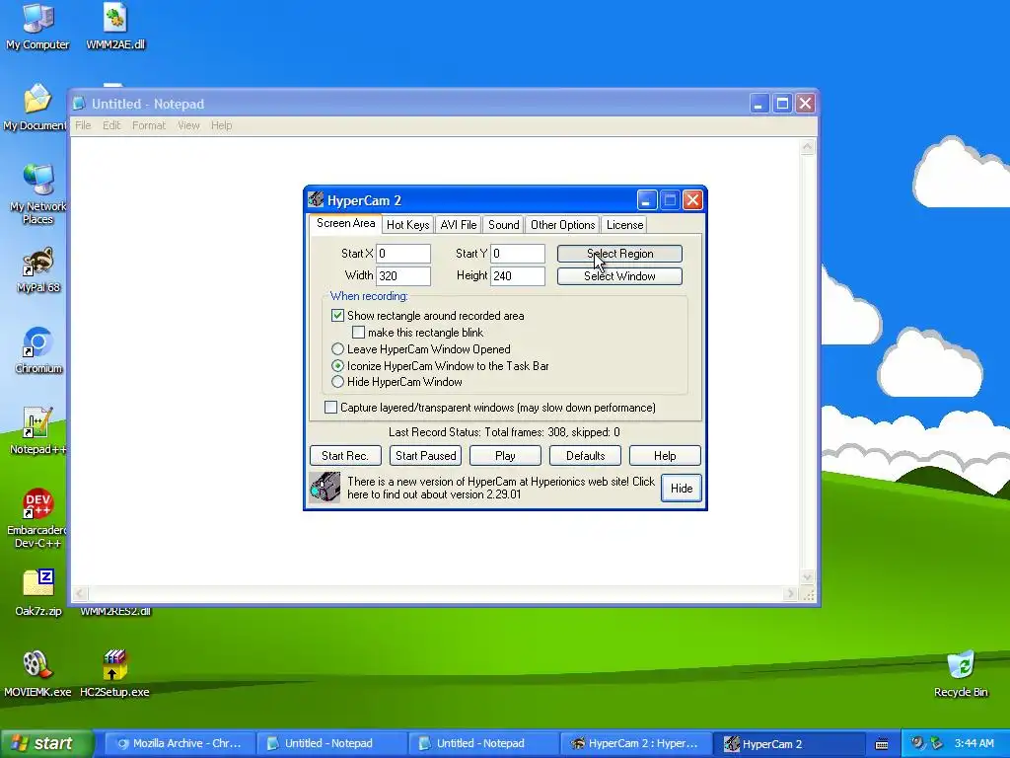Click the keyboard icon in taskbar
The height and width of the screenshot is (758, 1010).
pos(881,744)
